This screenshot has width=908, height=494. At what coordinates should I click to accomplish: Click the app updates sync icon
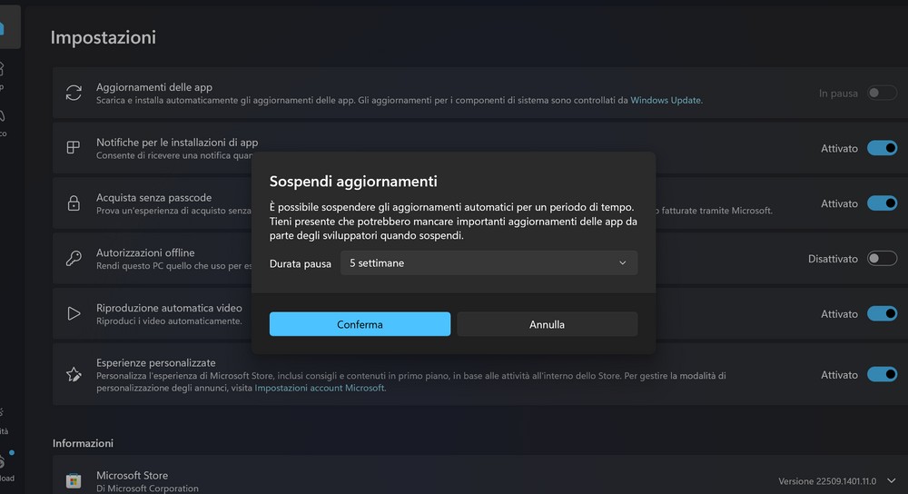[74, 93]
